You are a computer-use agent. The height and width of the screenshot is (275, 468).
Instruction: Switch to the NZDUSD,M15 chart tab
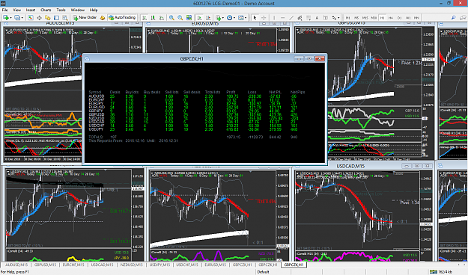pos(131,265)
